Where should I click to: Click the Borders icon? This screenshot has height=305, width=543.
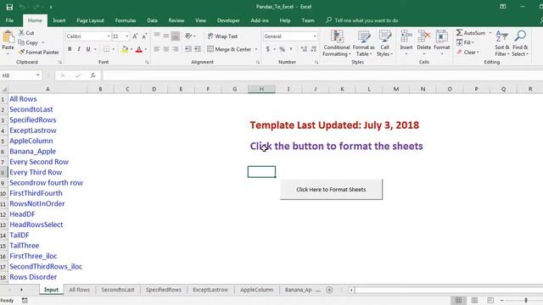[107, 49]
